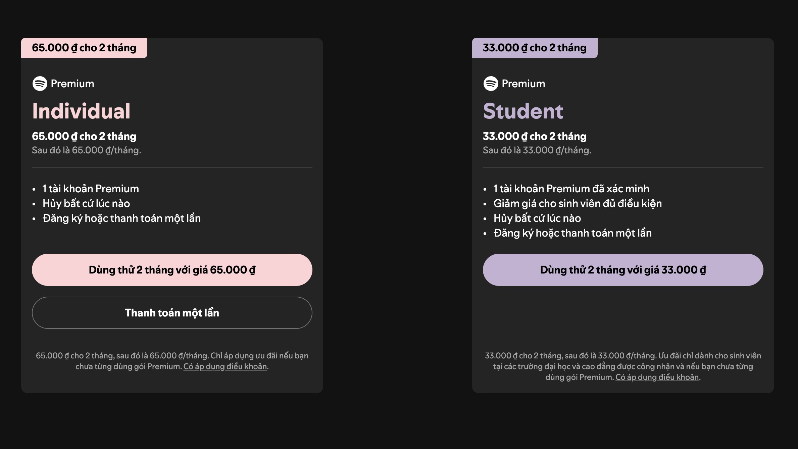Choose Thanh toán một lần payment option

click(172, 313)
